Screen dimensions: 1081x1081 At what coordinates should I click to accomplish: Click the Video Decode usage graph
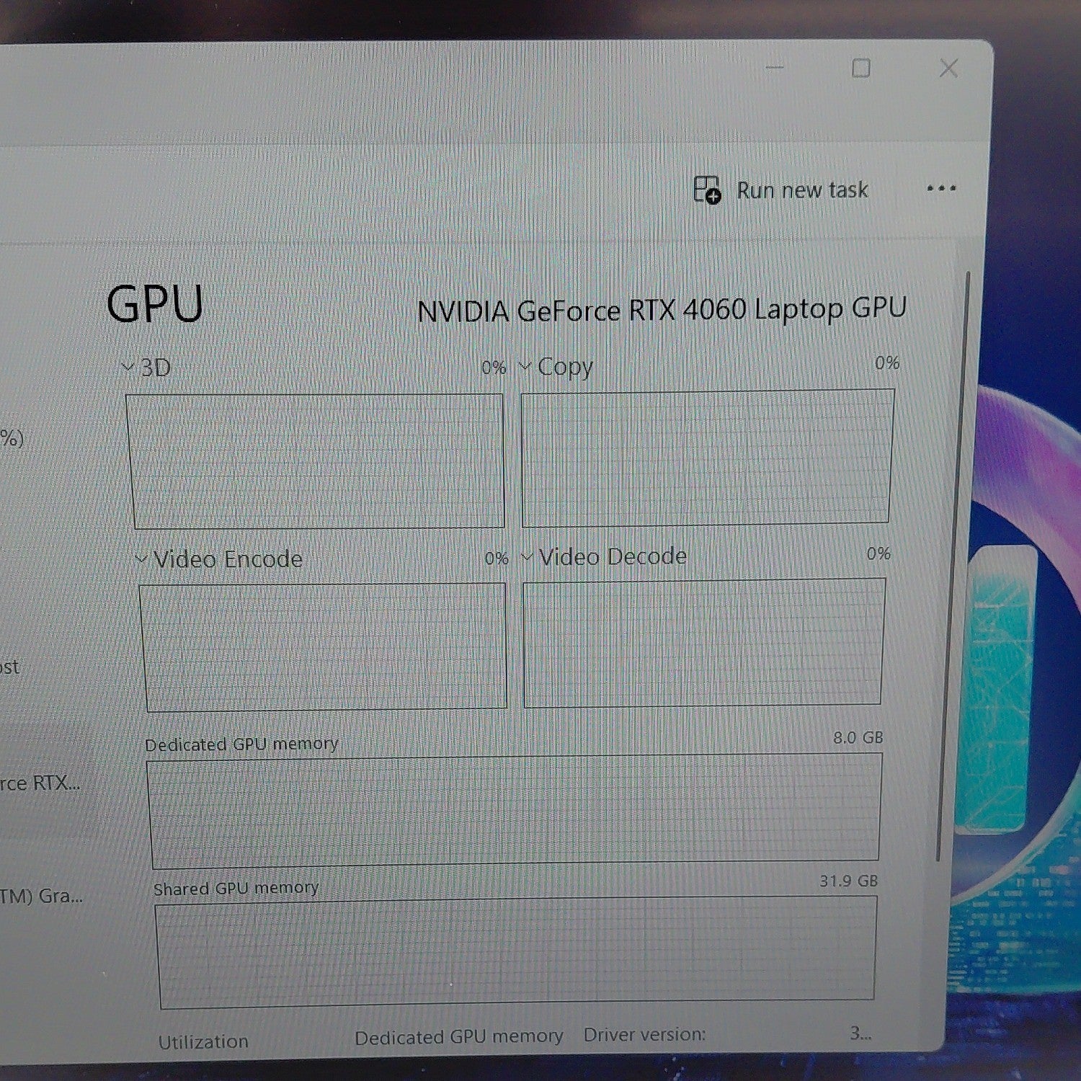point(703,643)
